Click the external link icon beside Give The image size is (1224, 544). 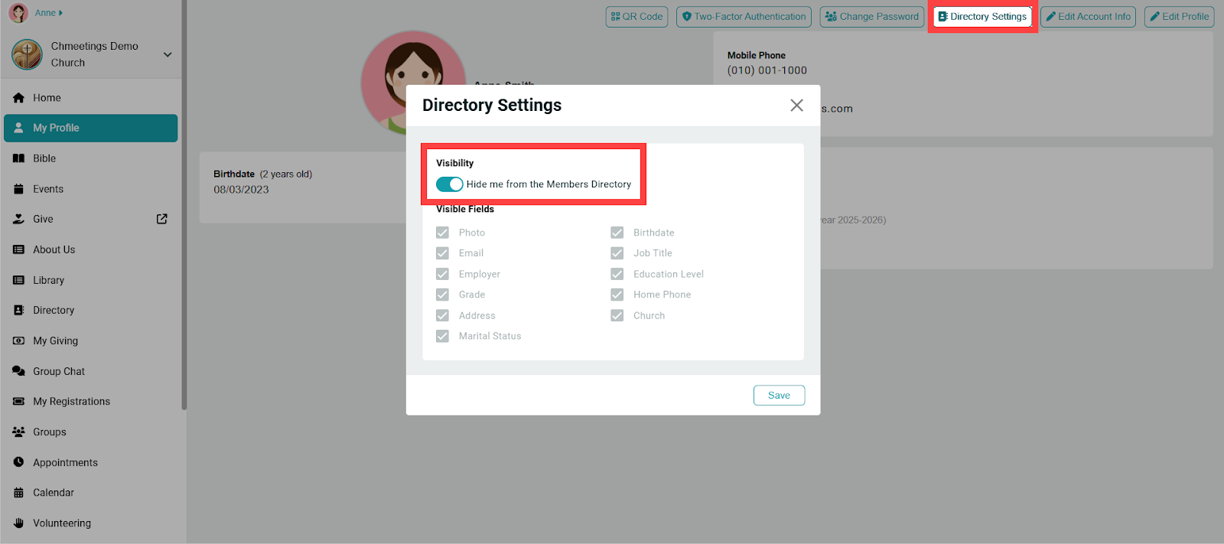pyautogui.click(x=162, y=219)
